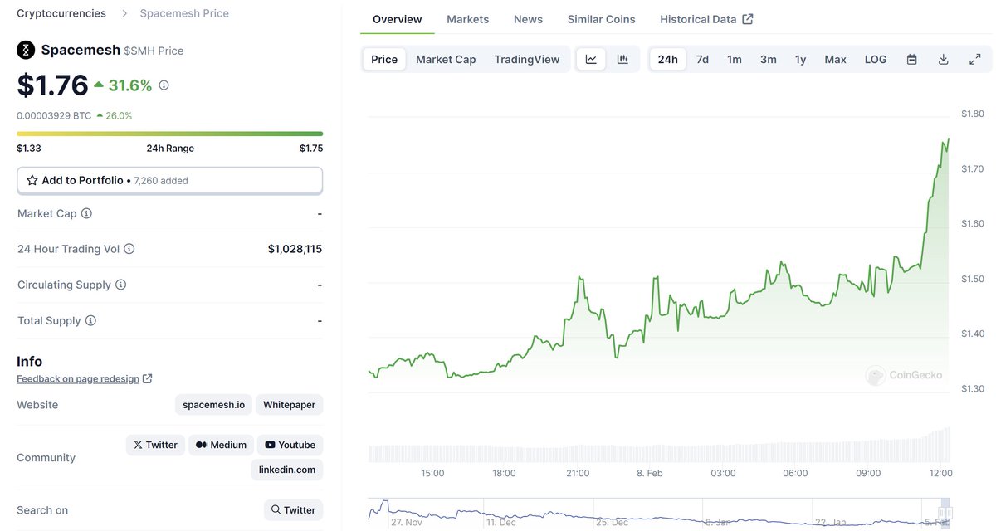Click the $SMH Price ticker label
The image size is (996, 531).
tap(154, 51)
